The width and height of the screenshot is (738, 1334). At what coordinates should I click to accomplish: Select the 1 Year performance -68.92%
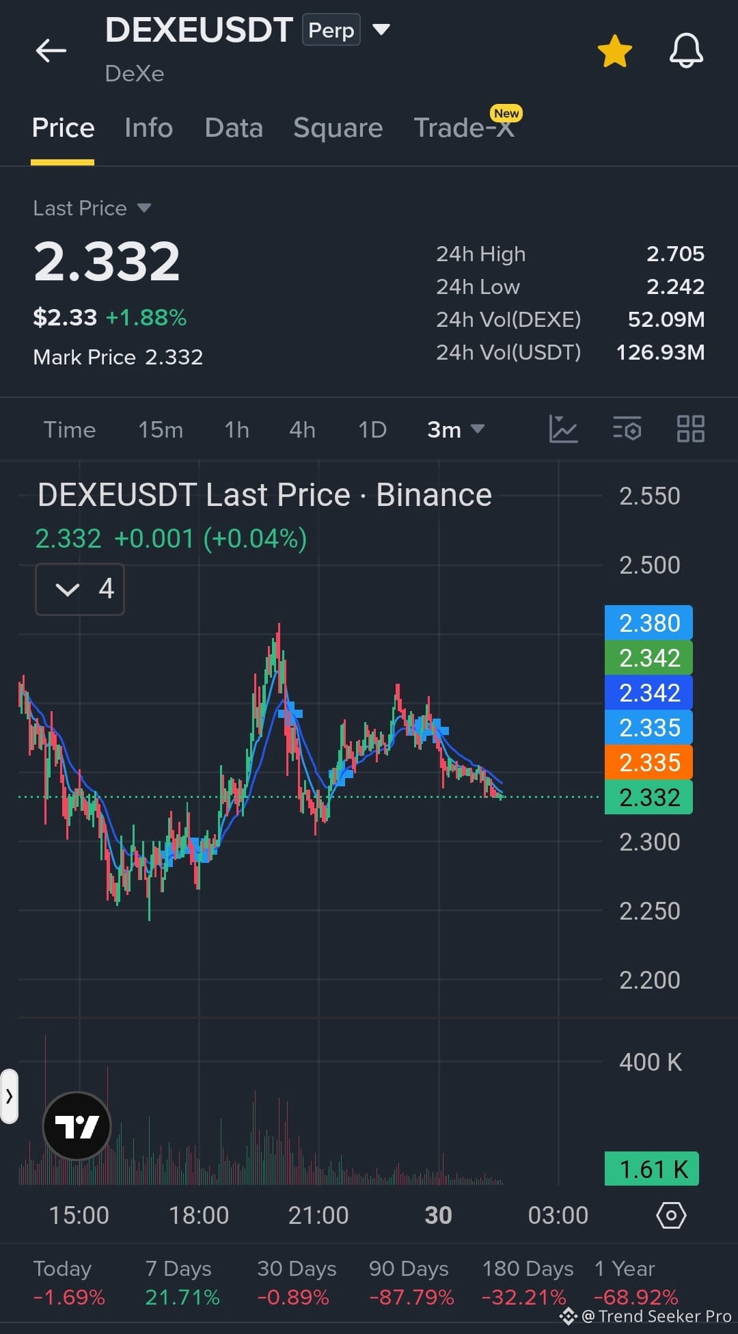635,1283
